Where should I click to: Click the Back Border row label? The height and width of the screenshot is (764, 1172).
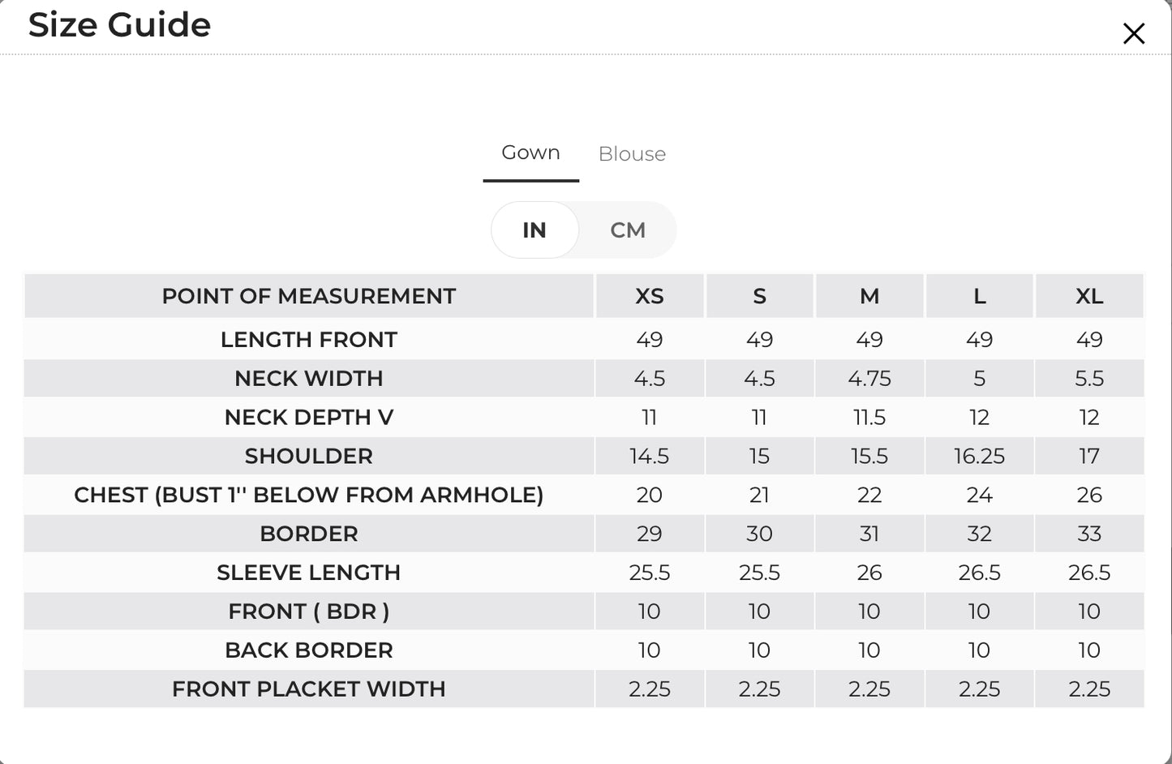[x=309, y=650]
